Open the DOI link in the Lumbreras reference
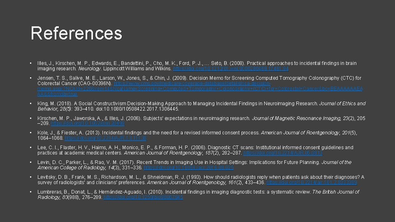395x222 pixels. pos(143,197)
